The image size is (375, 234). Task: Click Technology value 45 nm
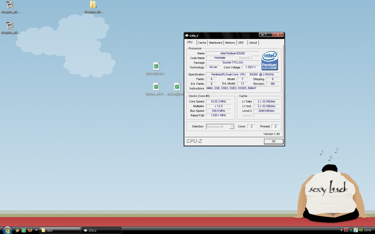click(213, 67)
